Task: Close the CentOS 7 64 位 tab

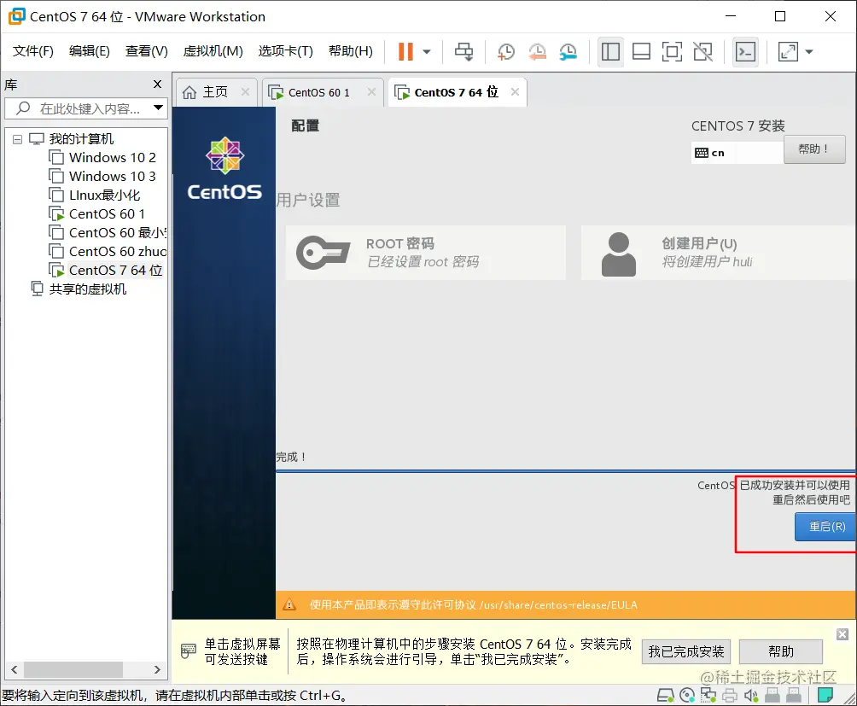Action: click(515, 92)
